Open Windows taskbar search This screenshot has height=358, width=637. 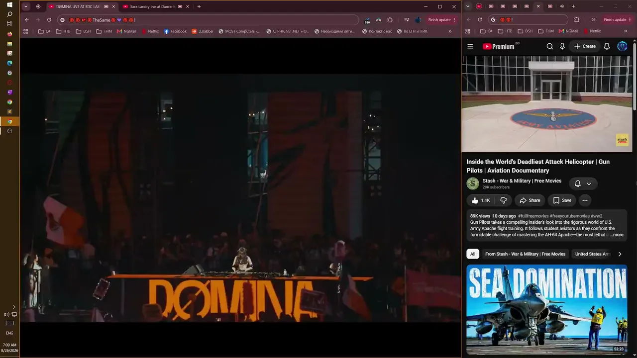click(9, 14)
